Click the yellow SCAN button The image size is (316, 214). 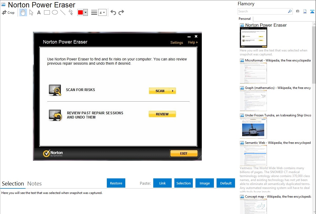[x=160, y=91]
